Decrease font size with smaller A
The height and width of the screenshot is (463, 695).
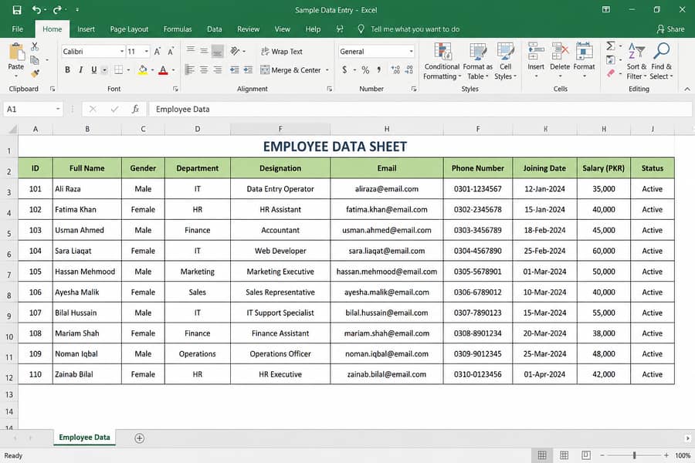[x=171, y=52]
